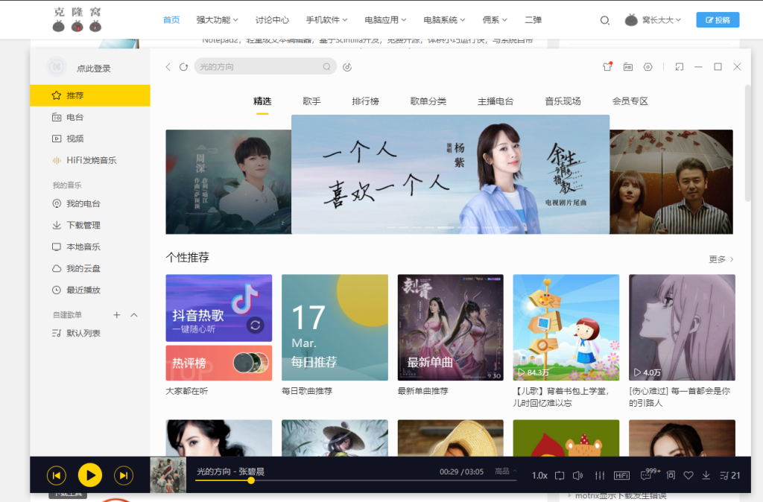Expand 电脑应用 menu on website
This screenshot has width=763, height=502.
pos(385,20)
